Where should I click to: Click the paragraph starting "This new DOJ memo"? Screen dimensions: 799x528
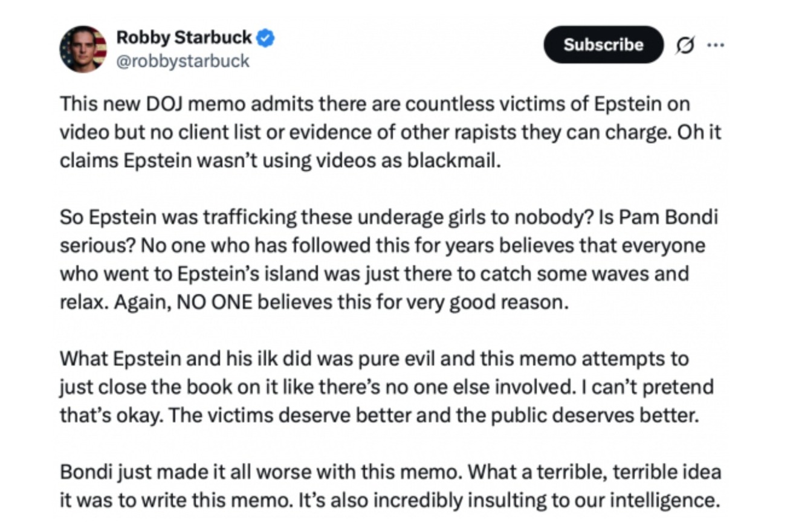[x=390, y=133]
